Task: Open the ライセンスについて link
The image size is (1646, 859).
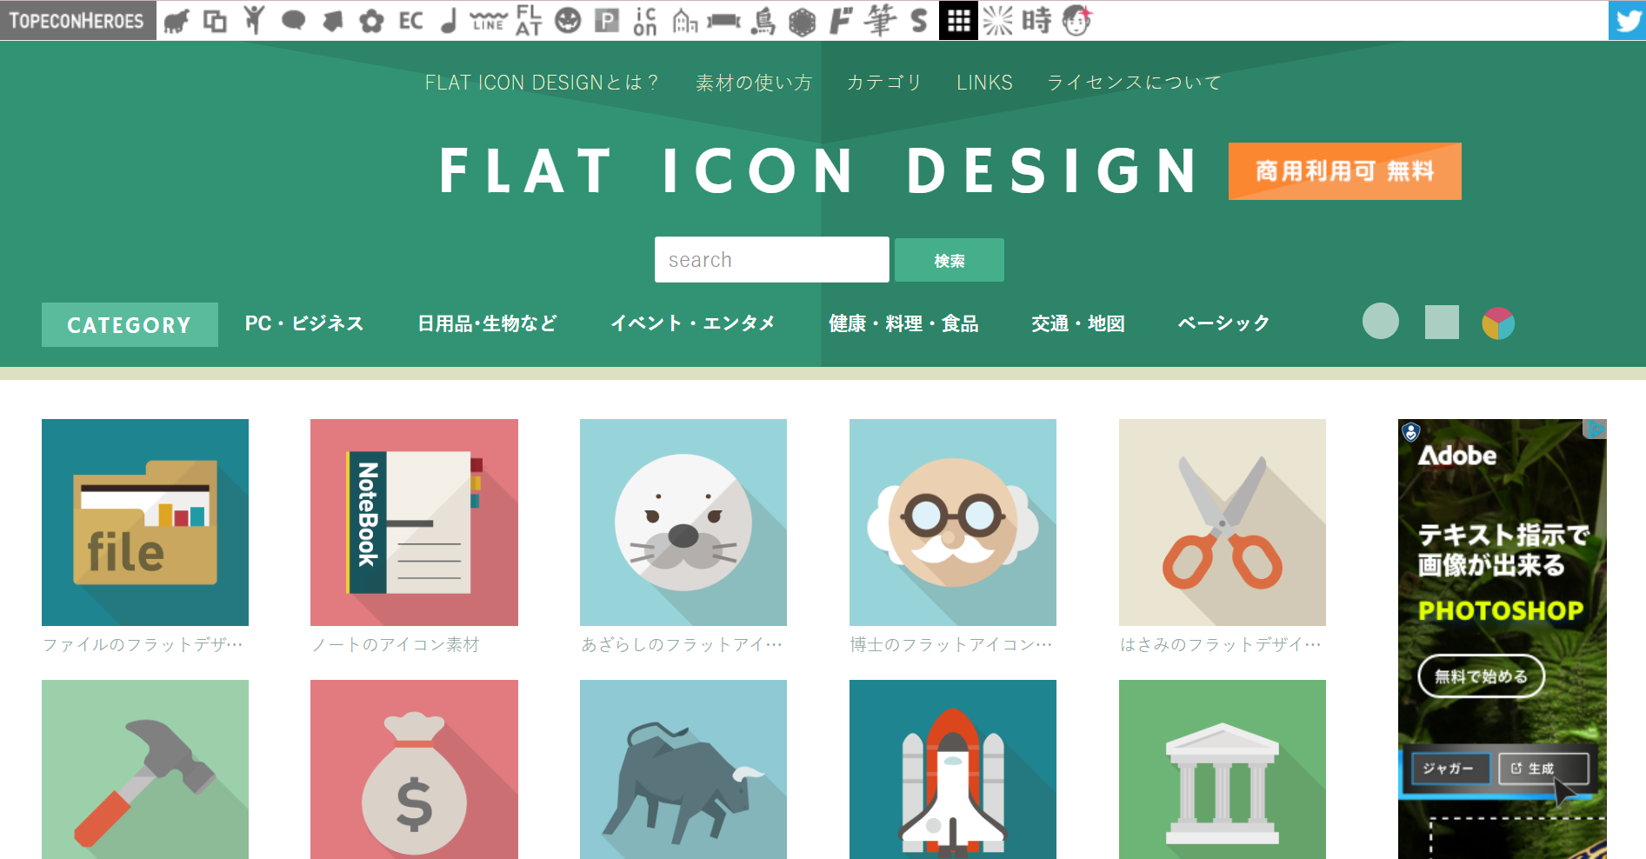Action: (x=1134, y=83)
